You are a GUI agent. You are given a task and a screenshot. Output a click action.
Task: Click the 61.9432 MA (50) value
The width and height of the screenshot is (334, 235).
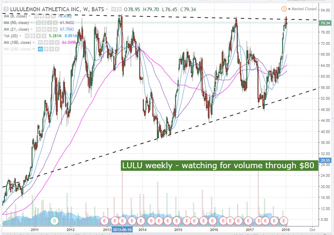67,23
